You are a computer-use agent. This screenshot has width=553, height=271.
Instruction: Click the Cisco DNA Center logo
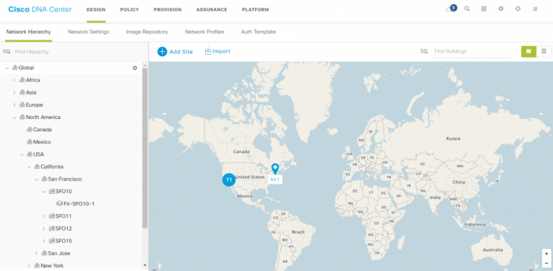point(40,9)
